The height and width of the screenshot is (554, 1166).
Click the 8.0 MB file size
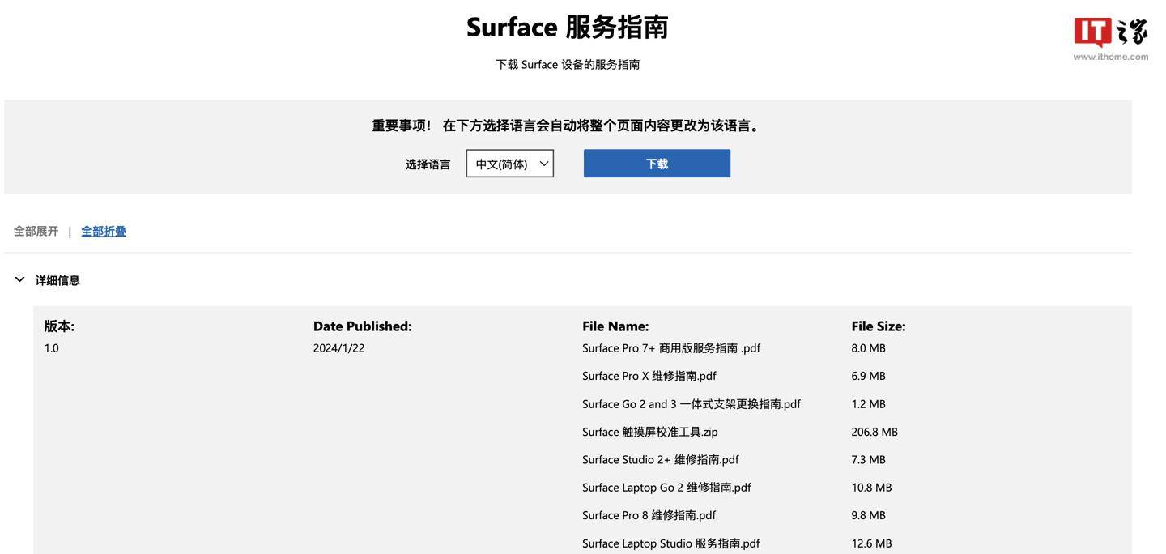[868, 348]
